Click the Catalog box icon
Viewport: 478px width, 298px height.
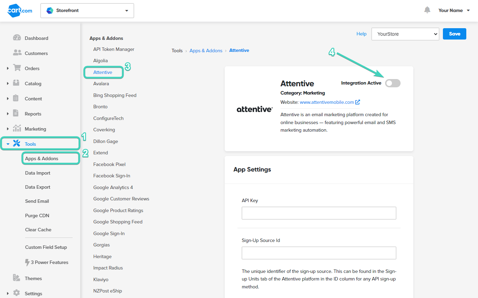tap(16, 83)
